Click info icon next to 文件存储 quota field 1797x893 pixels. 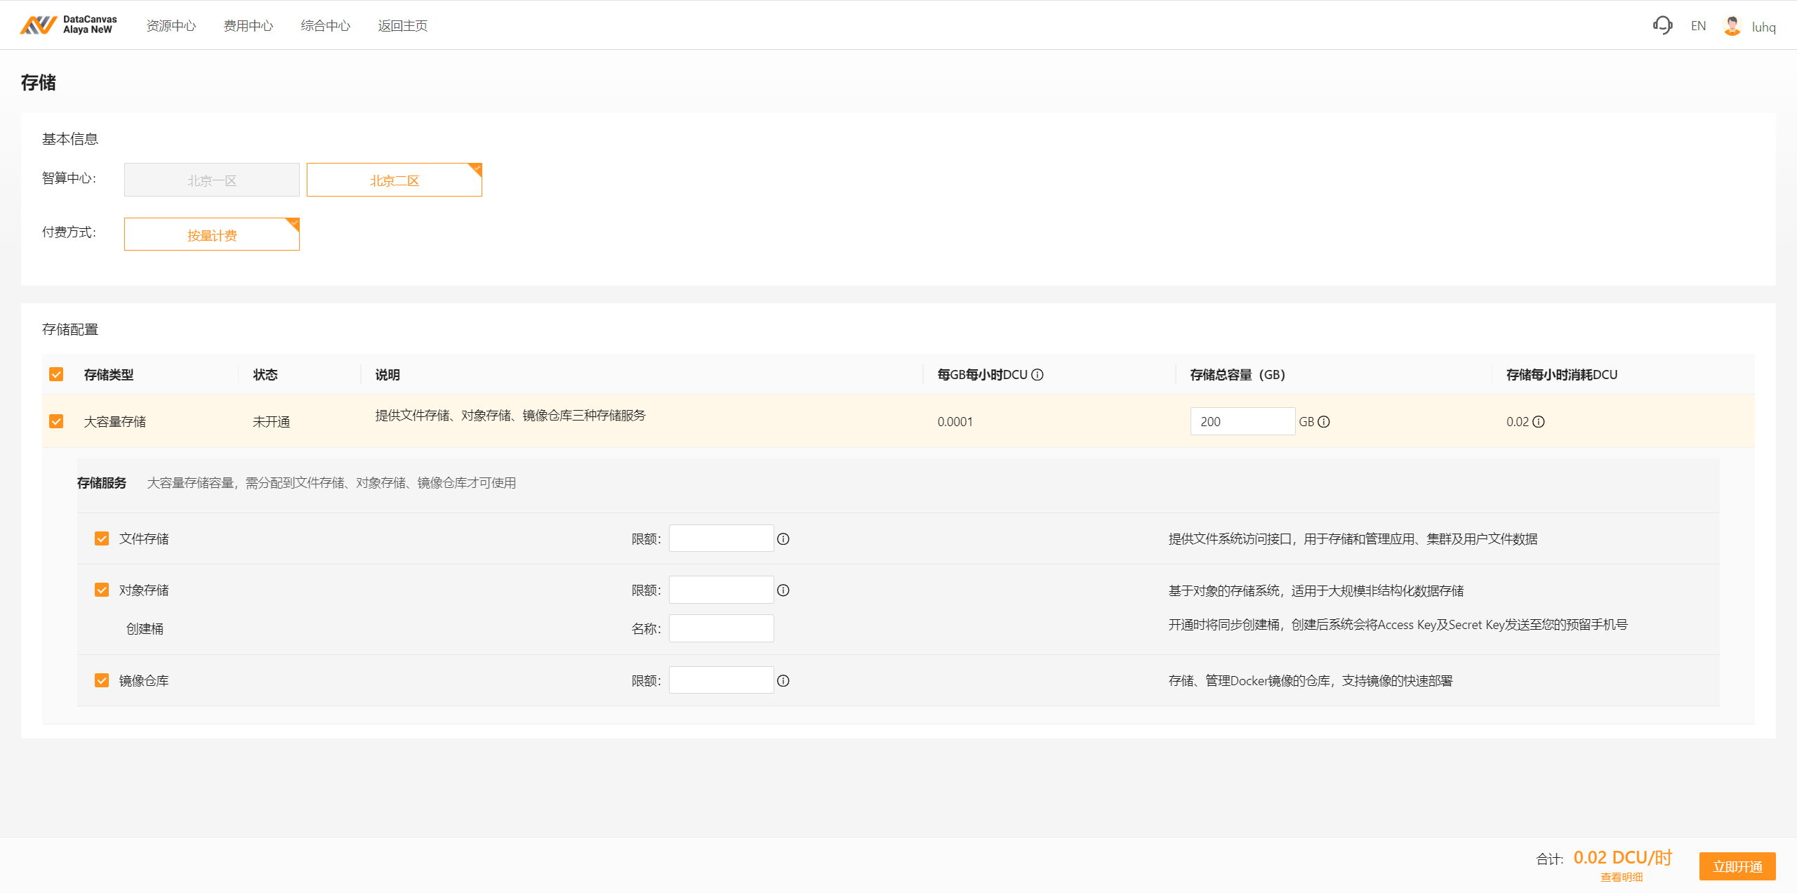tap(783, 539)
